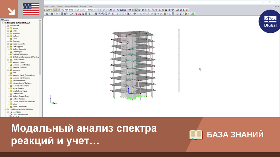Show view in Z direction

120,14
